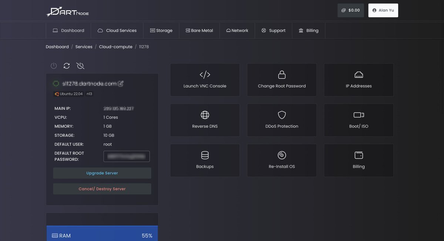Open the Re-Install OS tile
Image resolution: width=444 pixels, height=241 pixels.
pos(282,160)
